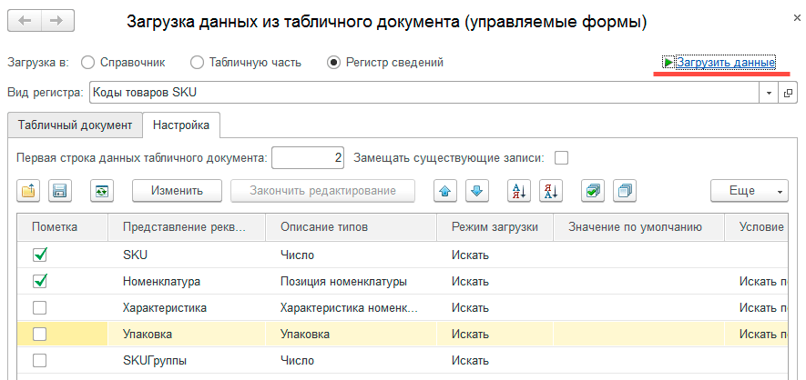Click the restore default settings icon

pyautogui.click(x=102, y=191)
